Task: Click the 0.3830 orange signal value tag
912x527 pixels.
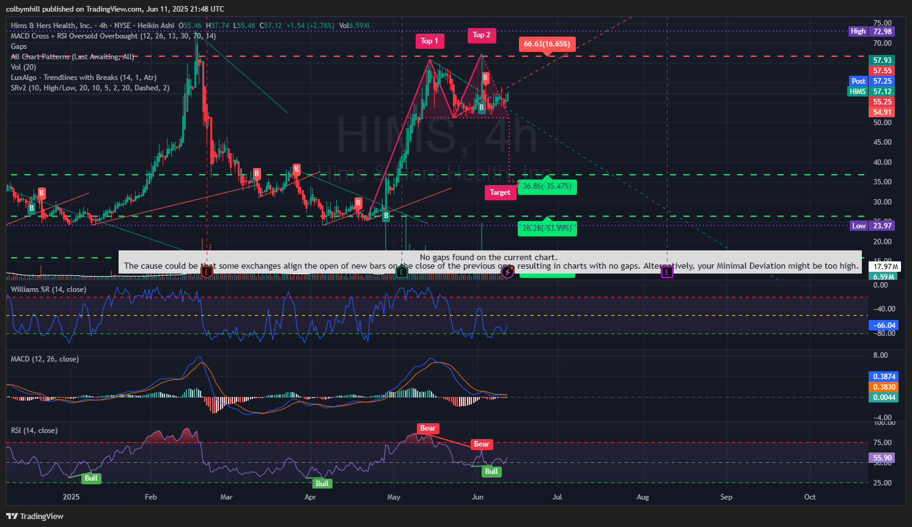Action: coord(884,387)
